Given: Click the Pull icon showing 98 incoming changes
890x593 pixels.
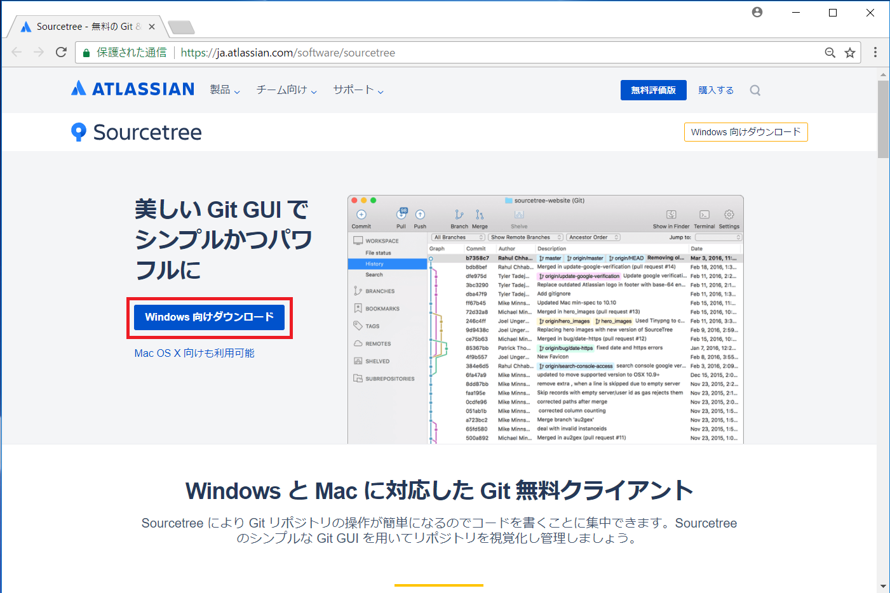Looking at the screenshot, I should point(401,217).
